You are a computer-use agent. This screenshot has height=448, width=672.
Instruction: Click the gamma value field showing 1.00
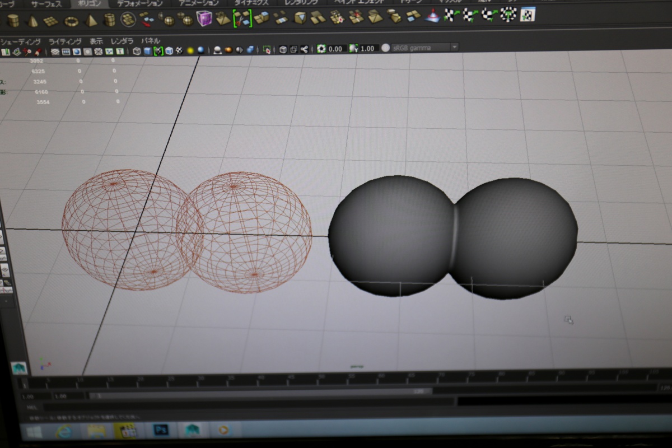pyautogui.click(x=367, y=49)
